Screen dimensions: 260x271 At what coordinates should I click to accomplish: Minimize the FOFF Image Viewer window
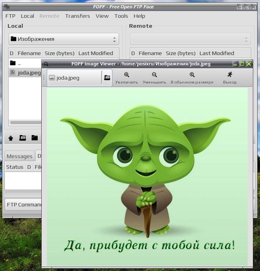(x=235, y=64)
